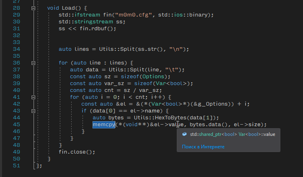Viewport: 303px width, 177px height.
Task: Collapse the for-loop block at line 36
Action: click(33, 63)
